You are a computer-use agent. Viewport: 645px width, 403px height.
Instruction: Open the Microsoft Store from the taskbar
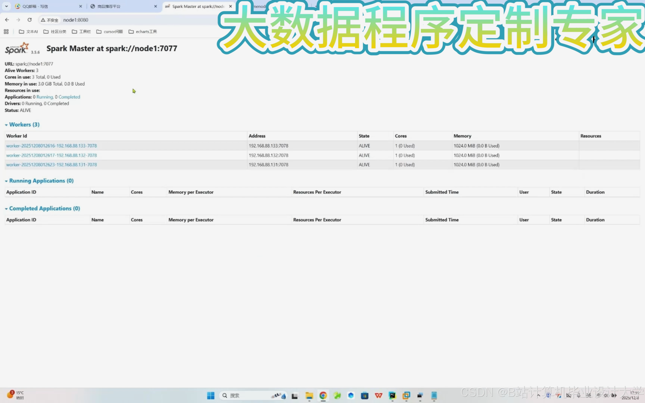click(x=365, y=395)
